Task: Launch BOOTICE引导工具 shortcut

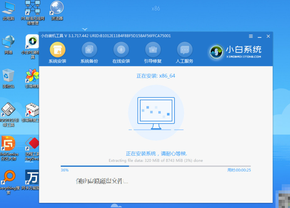Action: 8,111
